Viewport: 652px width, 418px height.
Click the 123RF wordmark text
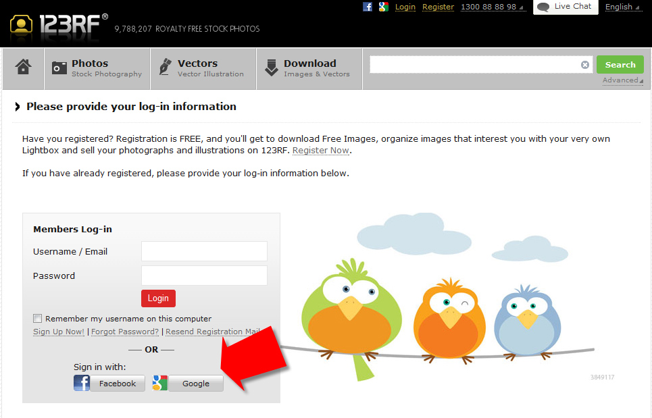[x=70, y=24]
